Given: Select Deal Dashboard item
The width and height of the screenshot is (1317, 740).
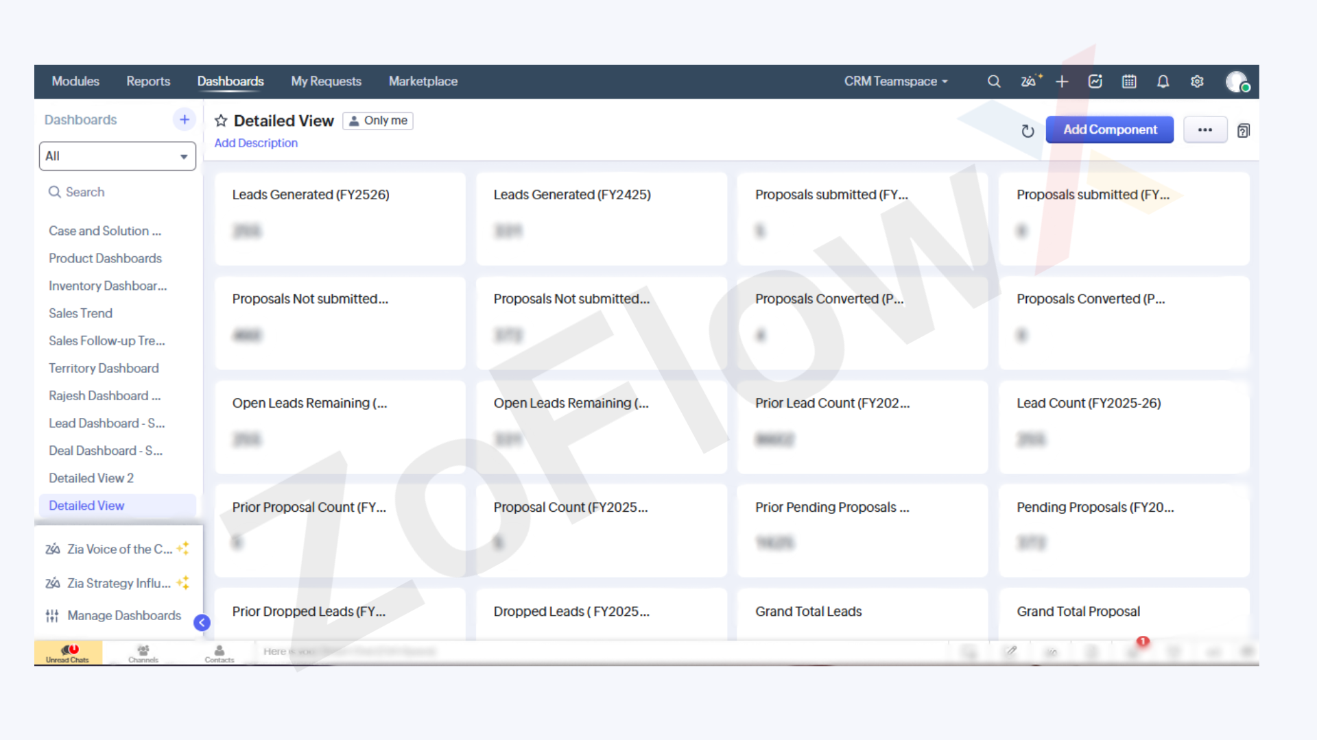Looking at the screenshot, I should 106,451.
